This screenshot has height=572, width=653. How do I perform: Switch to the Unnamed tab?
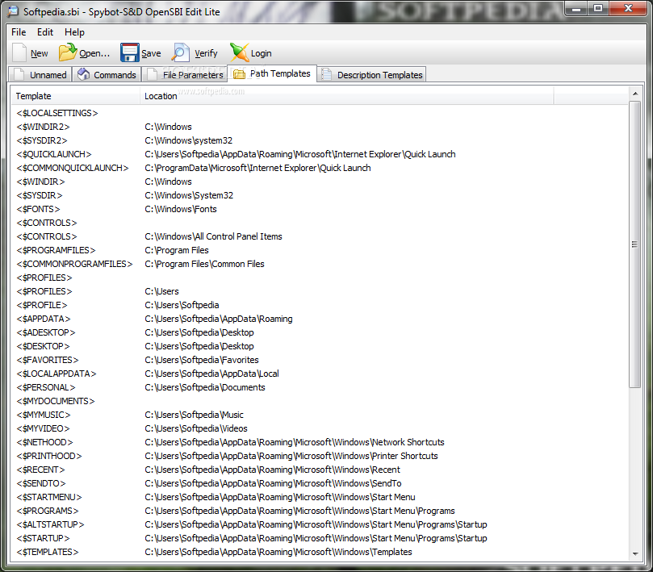click(40, 74)
